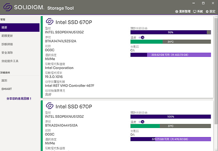Image resolution: width=218 pixels, height=151 pixels.
Task: Select first drive title Intel SSD 670P
Action: point(74,22)
